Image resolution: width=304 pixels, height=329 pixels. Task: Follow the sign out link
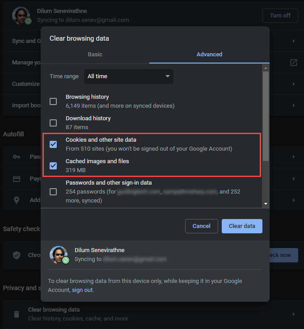tap(82, 290)
